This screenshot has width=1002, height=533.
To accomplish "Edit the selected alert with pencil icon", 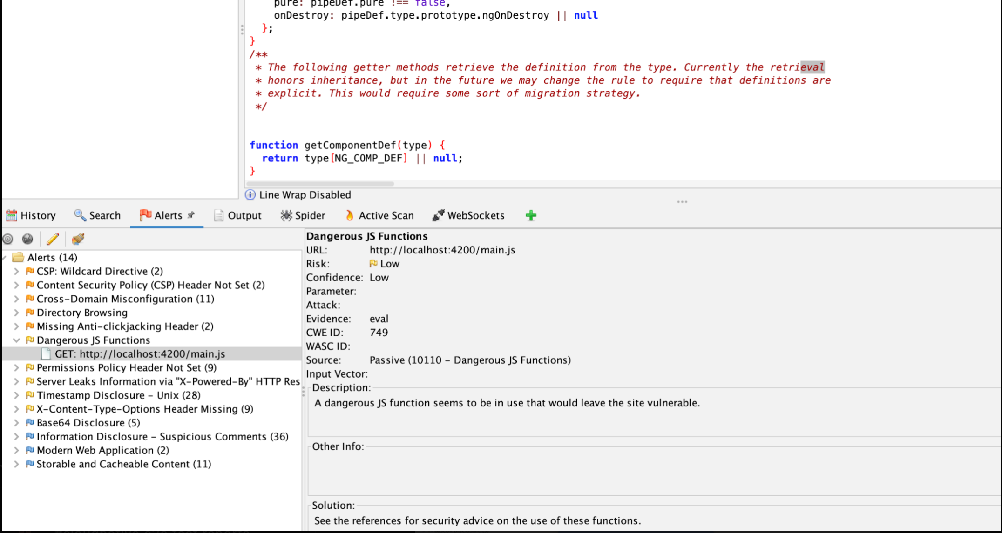I will click(x=52, y=239).
